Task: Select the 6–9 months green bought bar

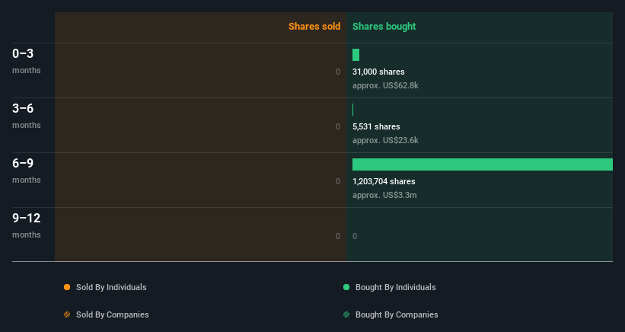Action: point(483,164)
